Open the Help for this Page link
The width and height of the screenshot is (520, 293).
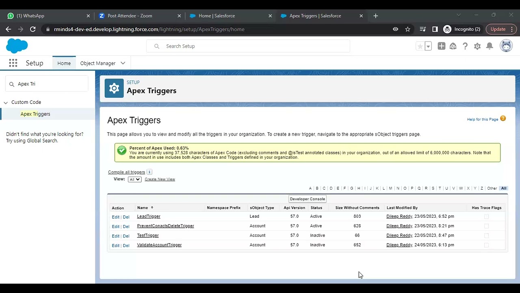[482, 119]
